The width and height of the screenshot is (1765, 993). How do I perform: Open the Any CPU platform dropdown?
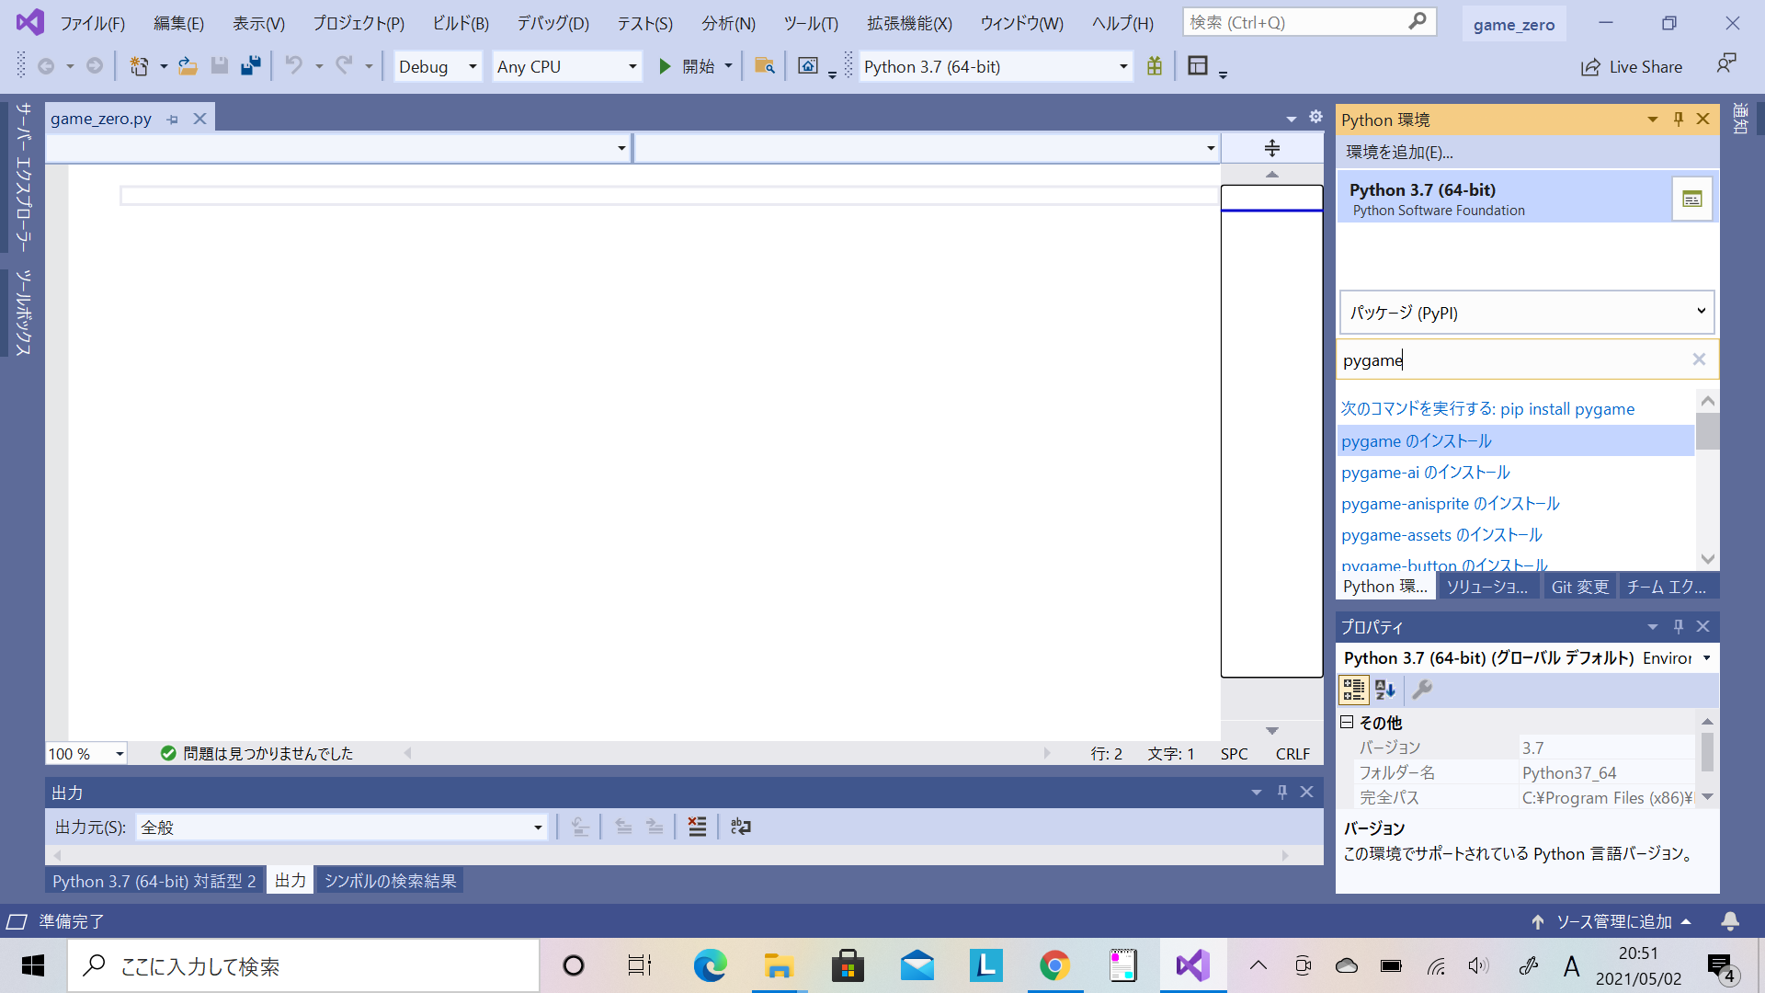(x=566, y=66)
